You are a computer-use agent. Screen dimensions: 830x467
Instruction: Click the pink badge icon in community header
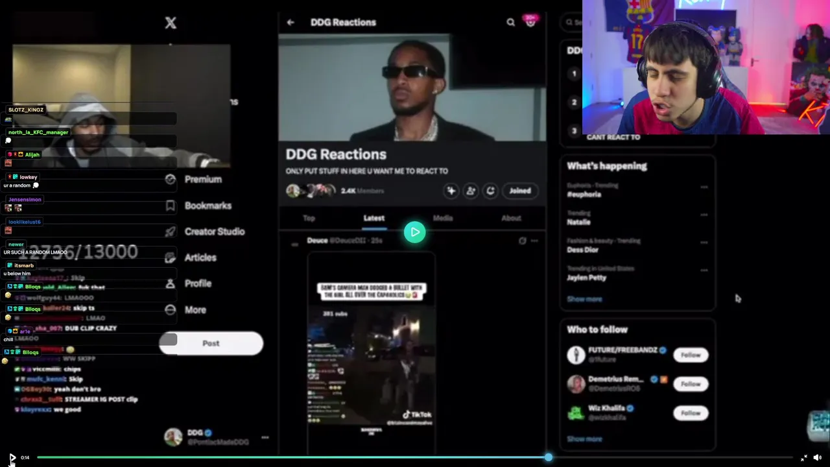[x=530, y=21]
